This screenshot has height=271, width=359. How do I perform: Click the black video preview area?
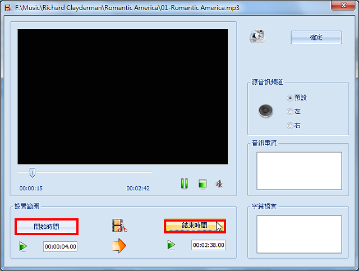coord(123,97)
